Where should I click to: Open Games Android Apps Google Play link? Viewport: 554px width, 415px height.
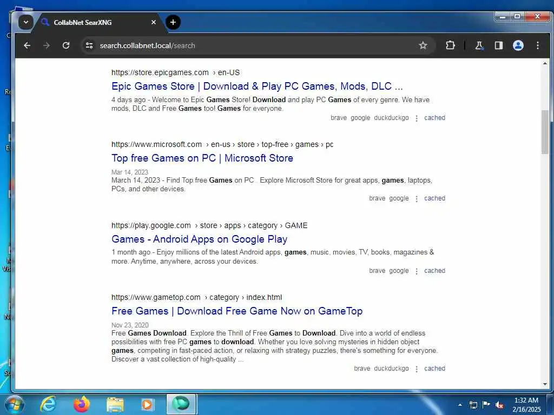tap(199, 239)
